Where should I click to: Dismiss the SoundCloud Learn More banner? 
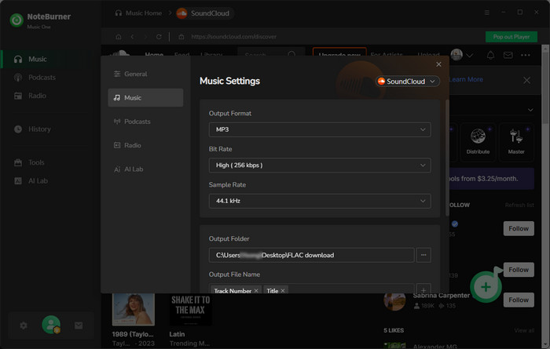(527, 80)
